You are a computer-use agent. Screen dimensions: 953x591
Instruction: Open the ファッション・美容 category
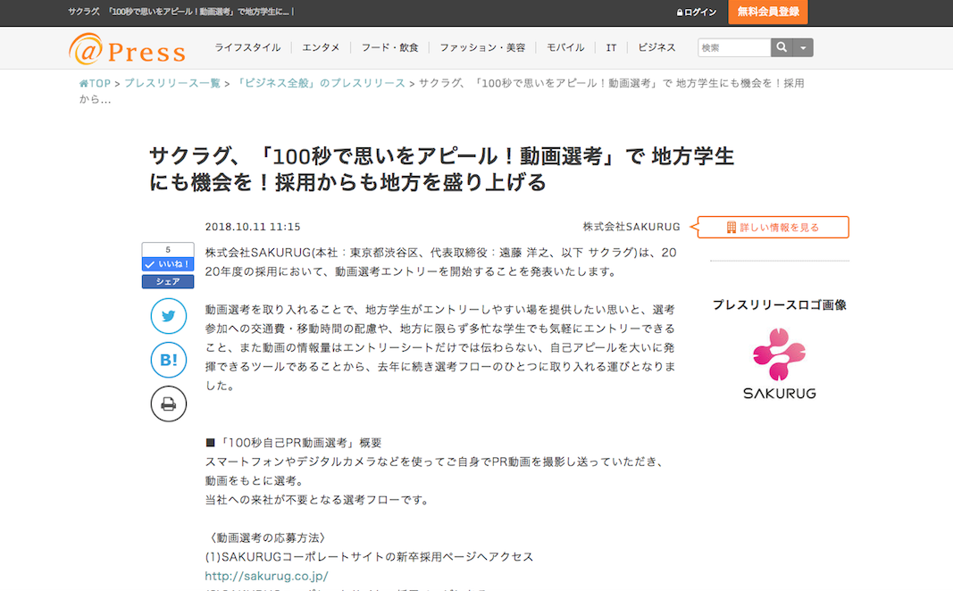[482, 47]
